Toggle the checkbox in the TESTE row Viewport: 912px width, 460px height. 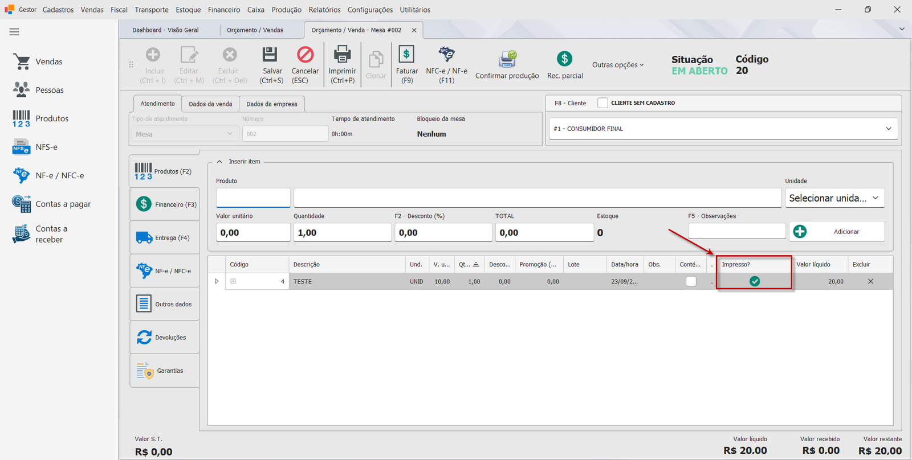691,281
